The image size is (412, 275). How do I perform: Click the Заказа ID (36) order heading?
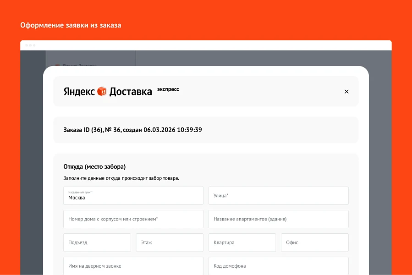pyautogui.click(x=133, y=130)
